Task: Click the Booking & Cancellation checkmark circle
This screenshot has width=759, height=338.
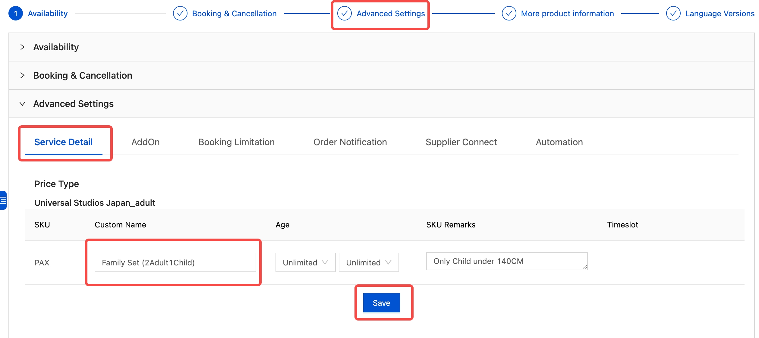Action: coord(180,14)
